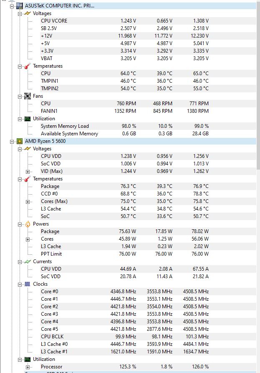Collapse the Fans group
The image size is (260, 373).
[20, 96]
